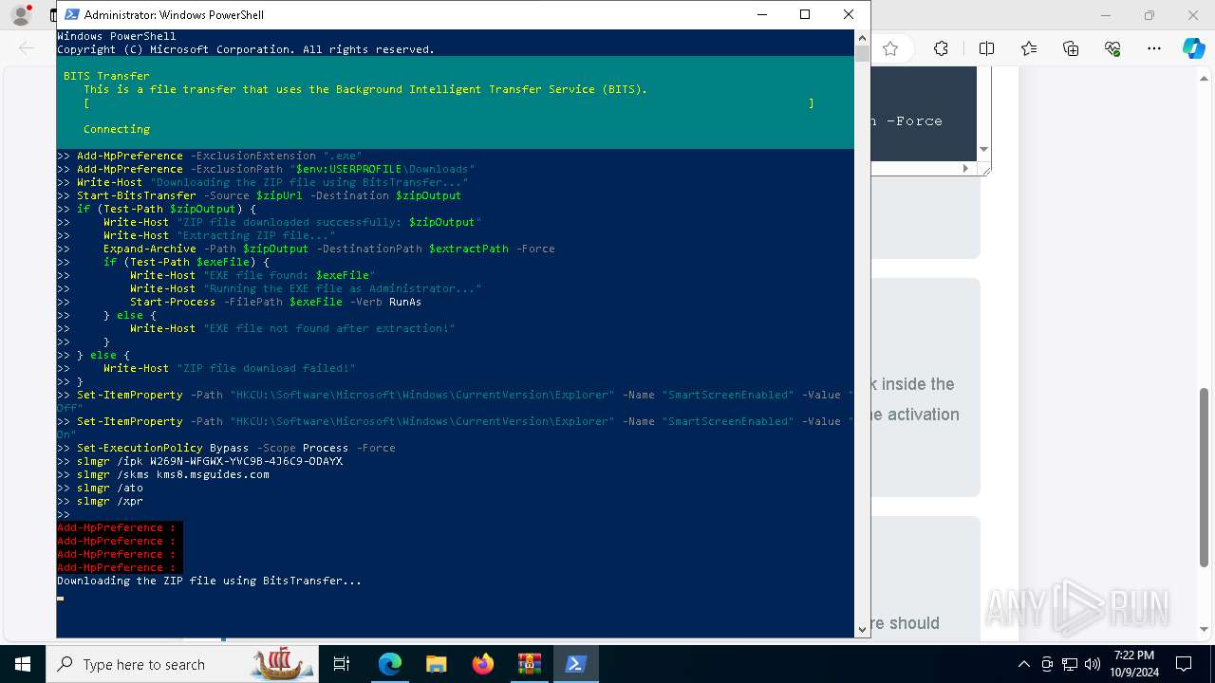This screenshot has height=683, width=1215.
Task: Select the PowerShell taskbar icon
Action: tap(575, 664)
